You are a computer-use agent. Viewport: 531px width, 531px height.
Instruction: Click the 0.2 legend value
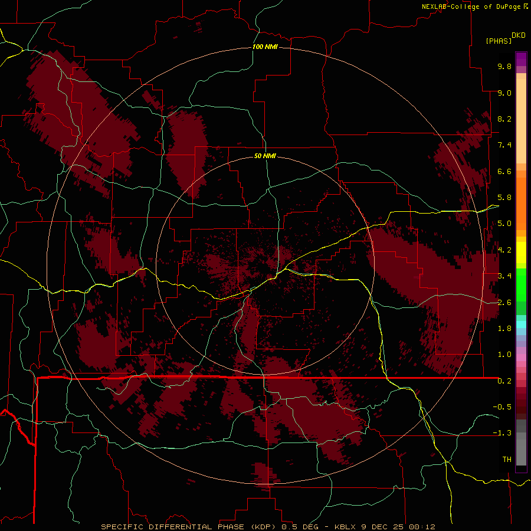point(504,381)
